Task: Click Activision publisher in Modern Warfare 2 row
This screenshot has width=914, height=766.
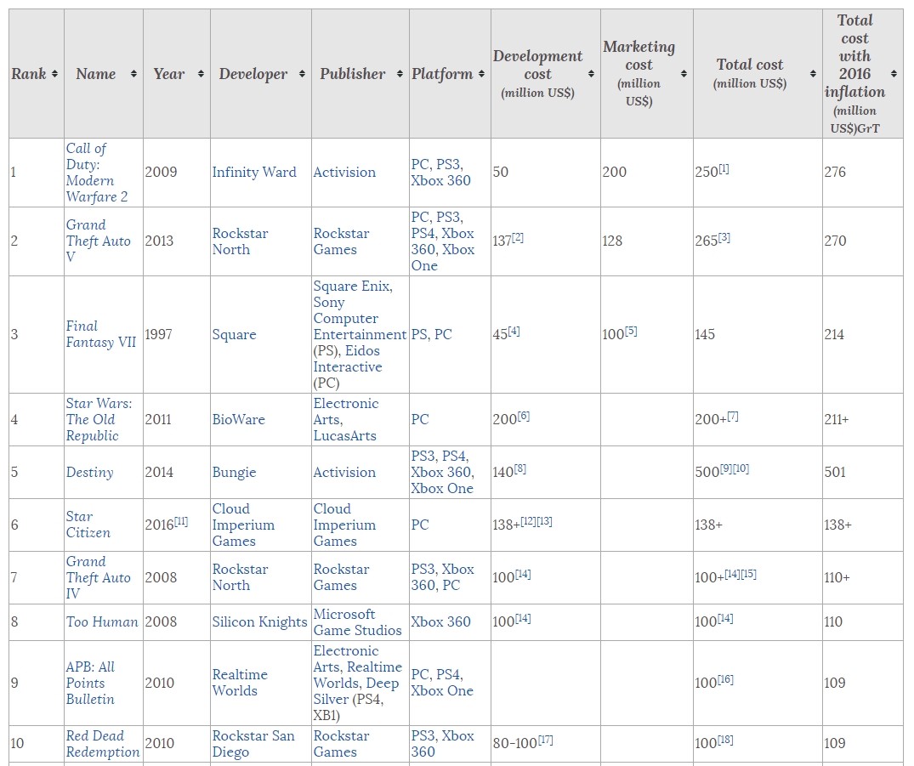Action: coord(344,172)
